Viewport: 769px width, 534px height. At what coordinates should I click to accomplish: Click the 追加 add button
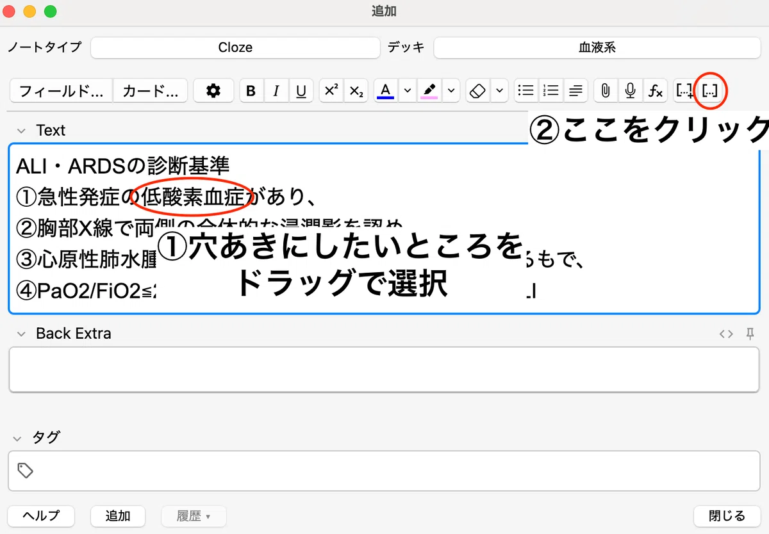(118, 515)
